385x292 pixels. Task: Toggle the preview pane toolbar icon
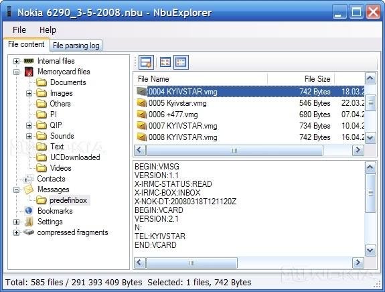coord(147,62)
